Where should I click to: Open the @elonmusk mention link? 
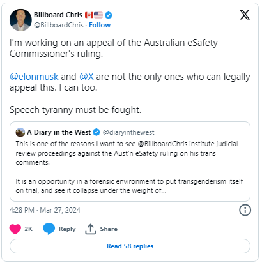pos(34,77)
